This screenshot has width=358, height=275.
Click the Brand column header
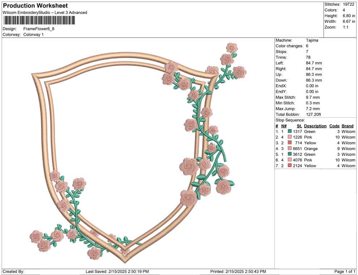tap(348, 126)
